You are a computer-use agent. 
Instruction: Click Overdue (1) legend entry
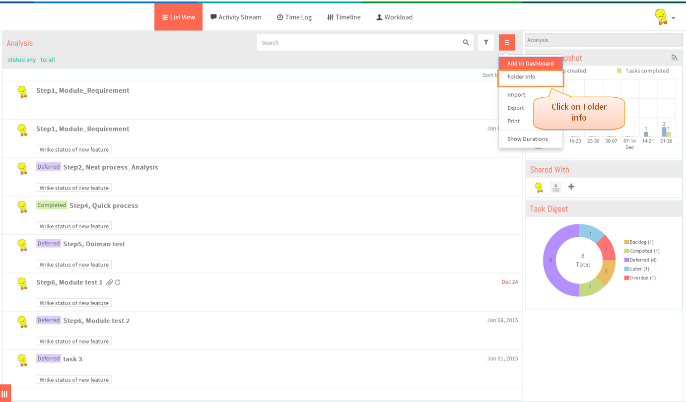click(640, 278)
